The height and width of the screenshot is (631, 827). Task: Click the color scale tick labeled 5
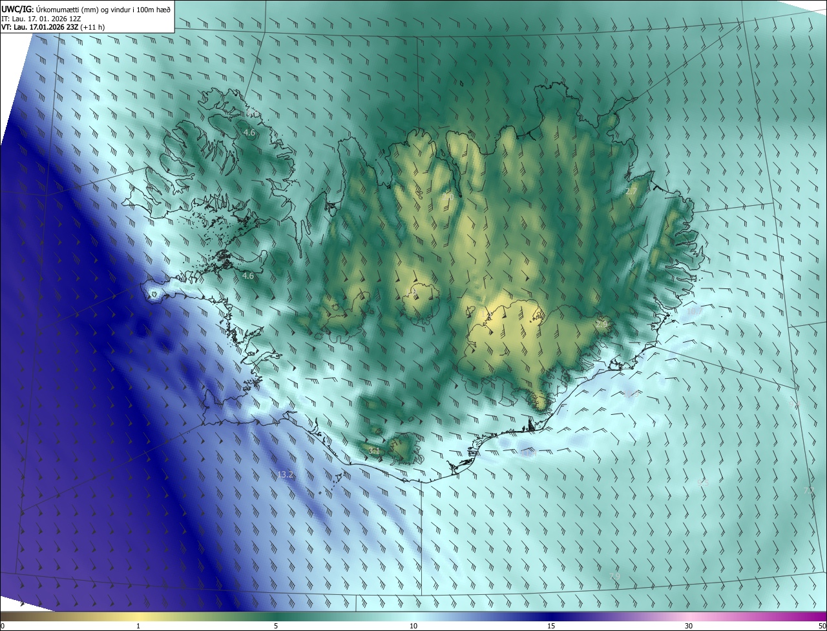276,626
